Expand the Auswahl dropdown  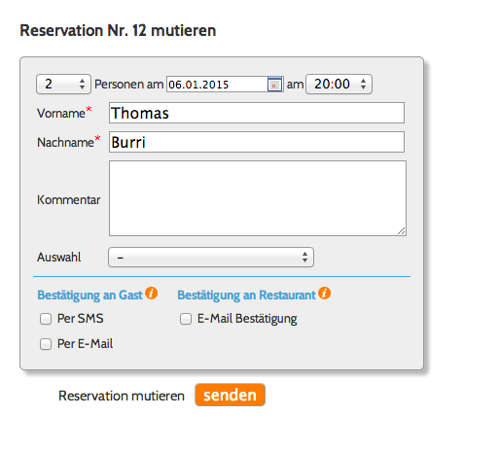click(211, 258)
